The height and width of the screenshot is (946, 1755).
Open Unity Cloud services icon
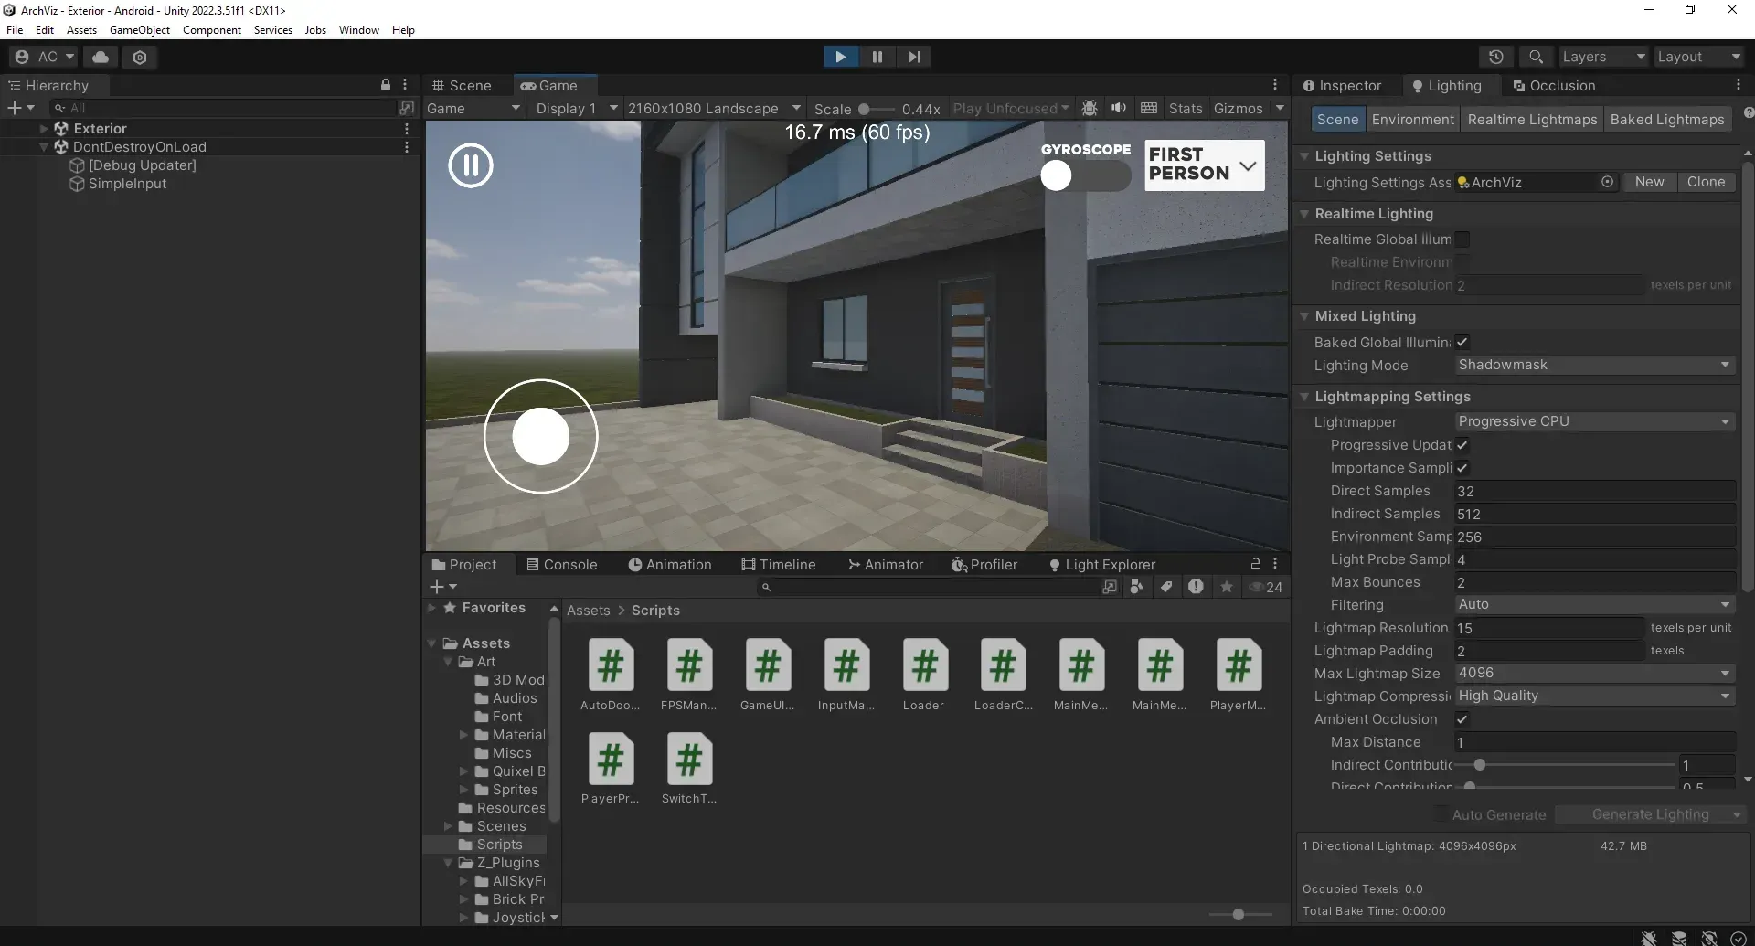click(101, 57)
